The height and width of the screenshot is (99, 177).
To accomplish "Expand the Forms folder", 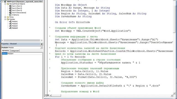I will click(x=5, y=17).
